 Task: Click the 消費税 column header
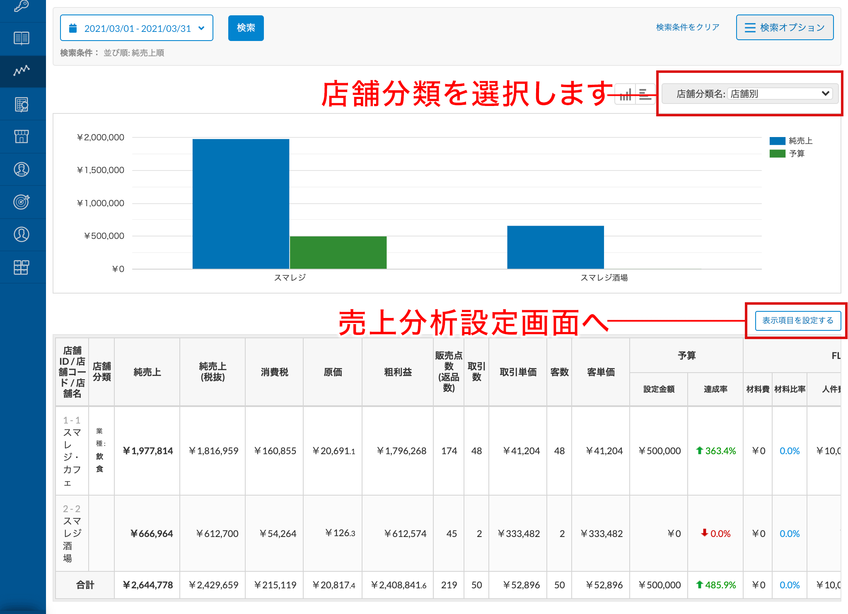click(274, 372)
